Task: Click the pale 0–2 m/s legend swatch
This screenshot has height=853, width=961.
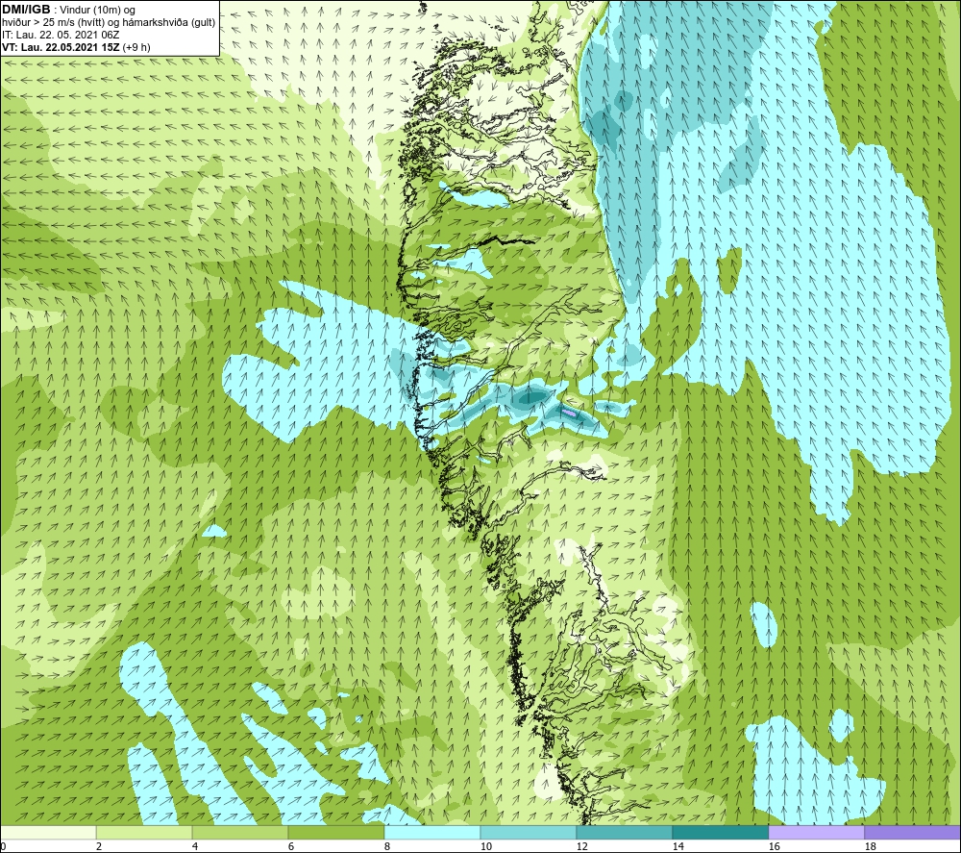Action: 48,833
